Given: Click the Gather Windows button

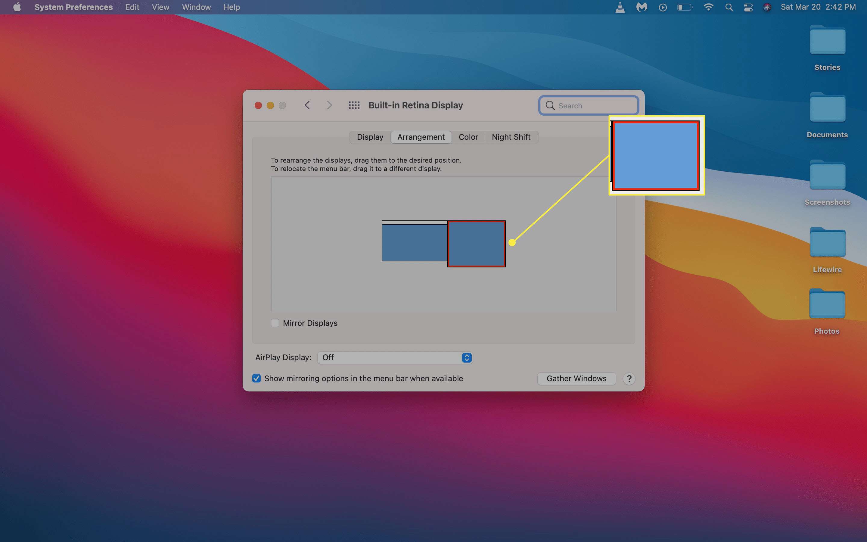Looking at the screenshot, I should point(576,378).
